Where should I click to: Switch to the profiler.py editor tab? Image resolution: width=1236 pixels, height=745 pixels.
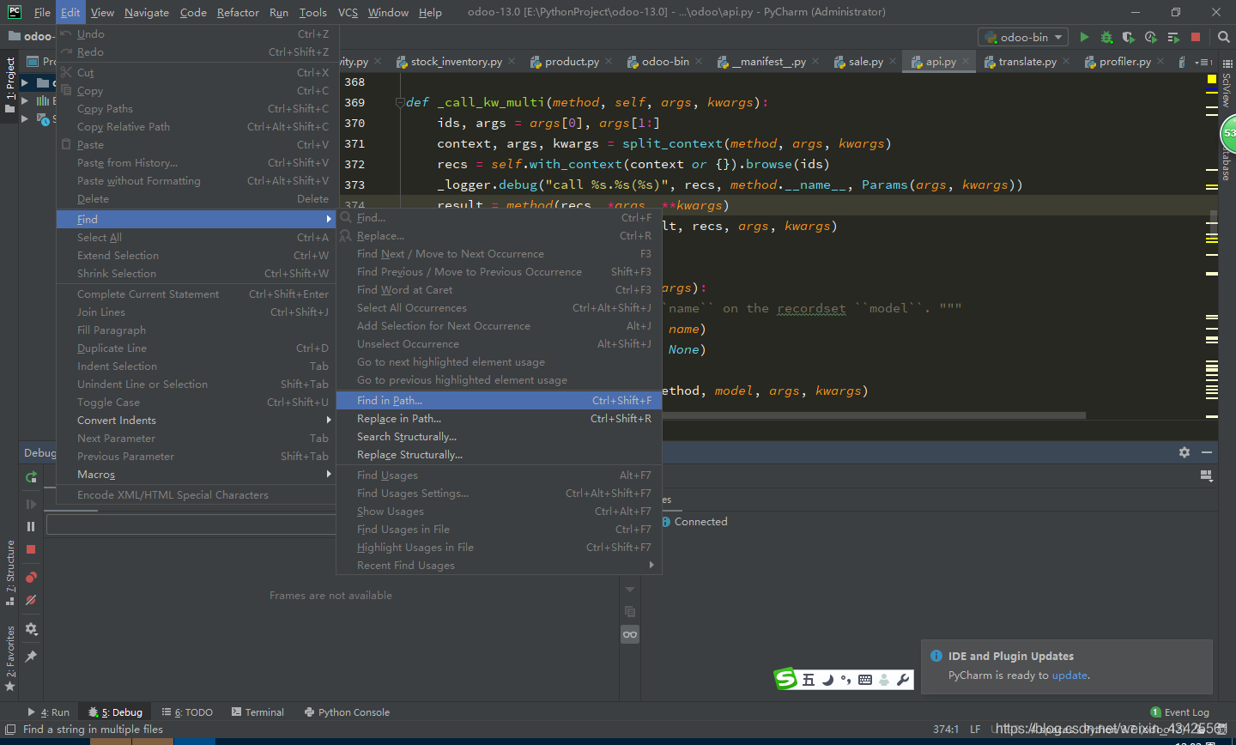tap(1124, 62)
